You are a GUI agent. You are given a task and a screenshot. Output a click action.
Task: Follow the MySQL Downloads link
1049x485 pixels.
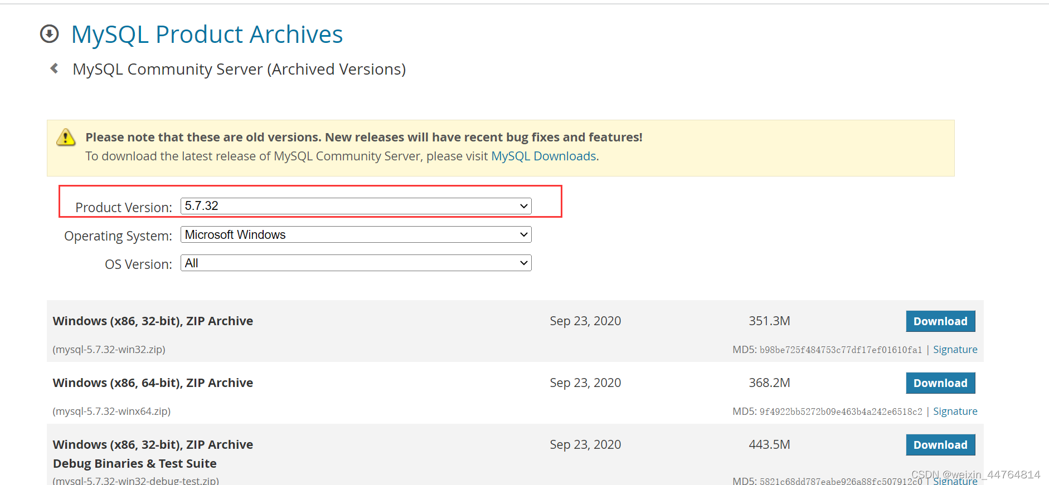[x=543, y=156]
